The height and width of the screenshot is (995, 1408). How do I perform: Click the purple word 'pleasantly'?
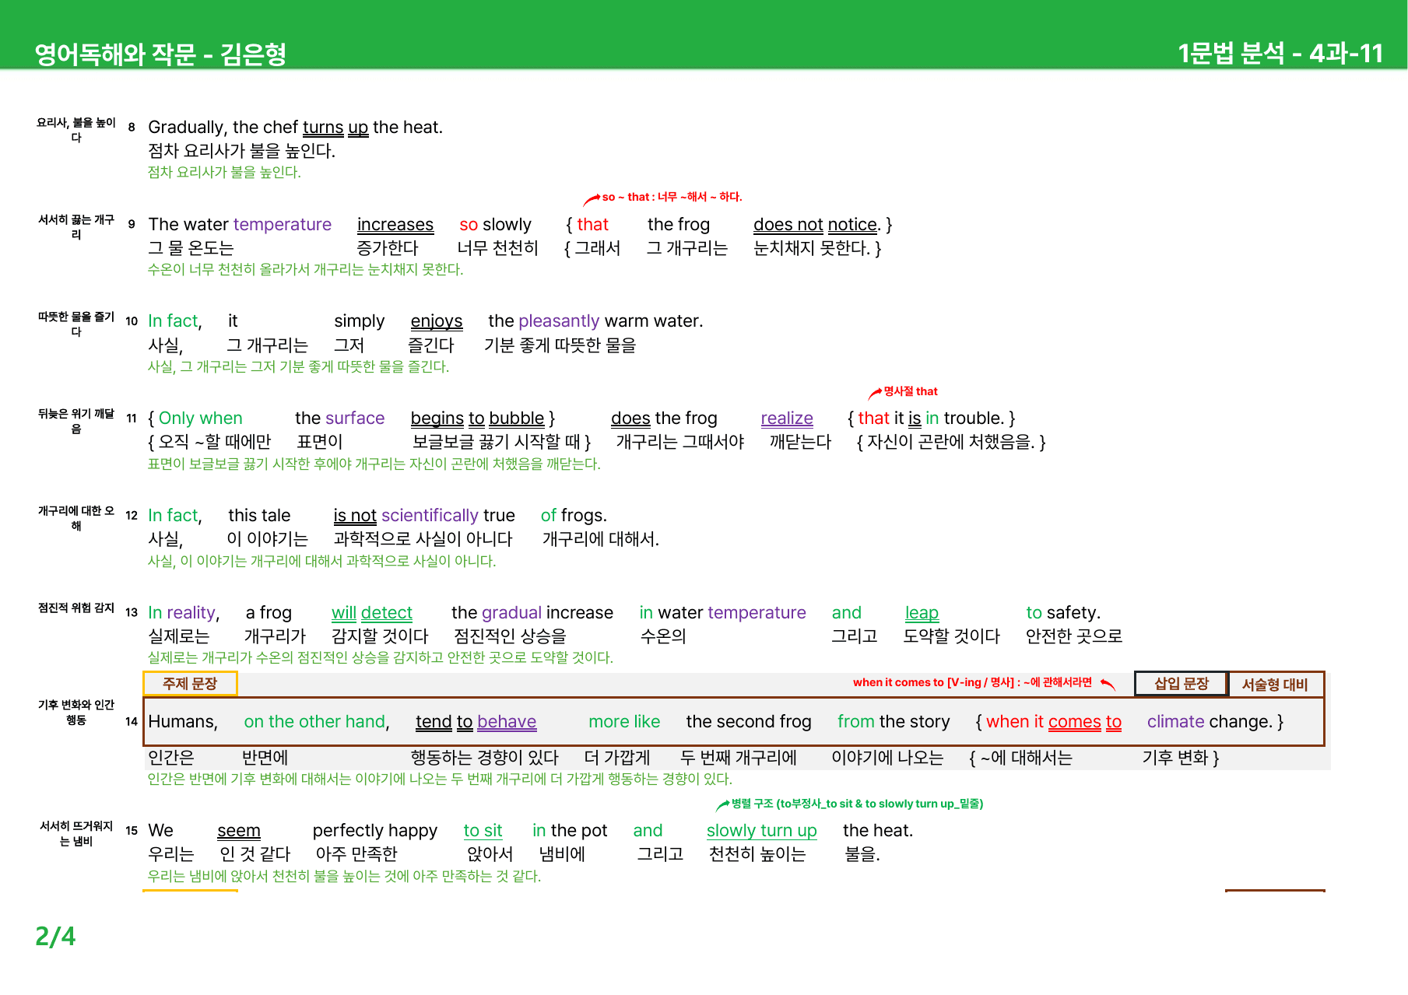point(559,321)
